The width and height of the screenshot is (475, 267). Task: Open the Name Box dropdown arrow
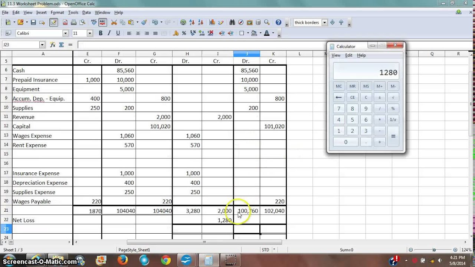click(x=42, y=44)
